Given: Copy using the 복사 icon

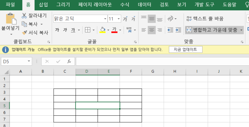Looking at the screenshot, I should pos(24,24).
